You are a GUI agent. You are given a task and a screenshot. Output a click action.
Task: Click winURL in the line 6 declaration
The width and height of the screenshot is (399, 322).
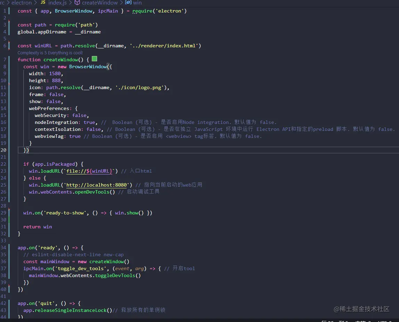(x=43, y=46)
